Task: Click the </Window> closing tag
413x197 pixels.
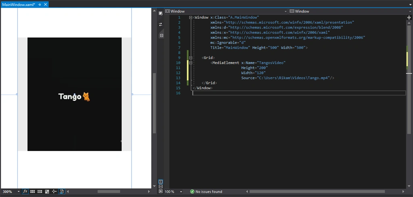Action: [202, 88]
